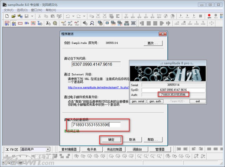Click the Copy icon in top toolbar
The image size is (225, 167).
point(46,16)
